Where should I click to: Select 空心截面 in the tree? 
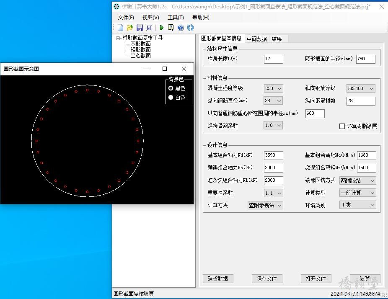(x=140, y=56)
